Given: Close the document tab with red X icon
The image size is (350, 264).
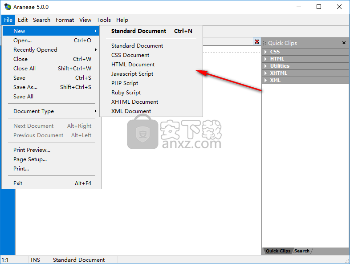Looking at the screenshot, I should tap(257, 42).
